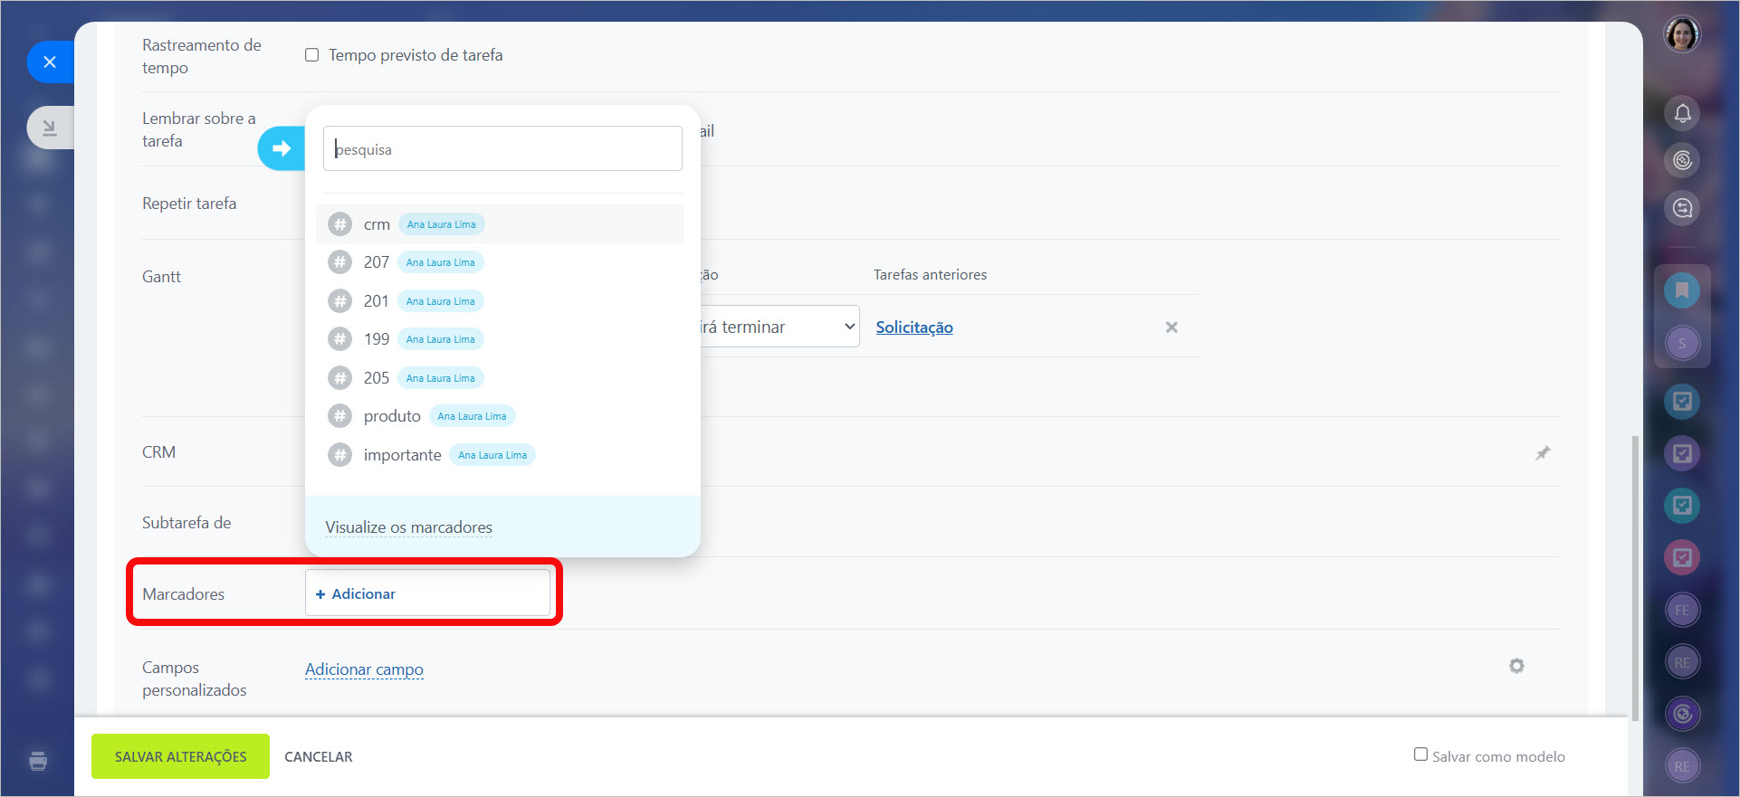This screenshot has height=797, width=1740.
Task: Choose the importante tag
Action: (500, 454)
